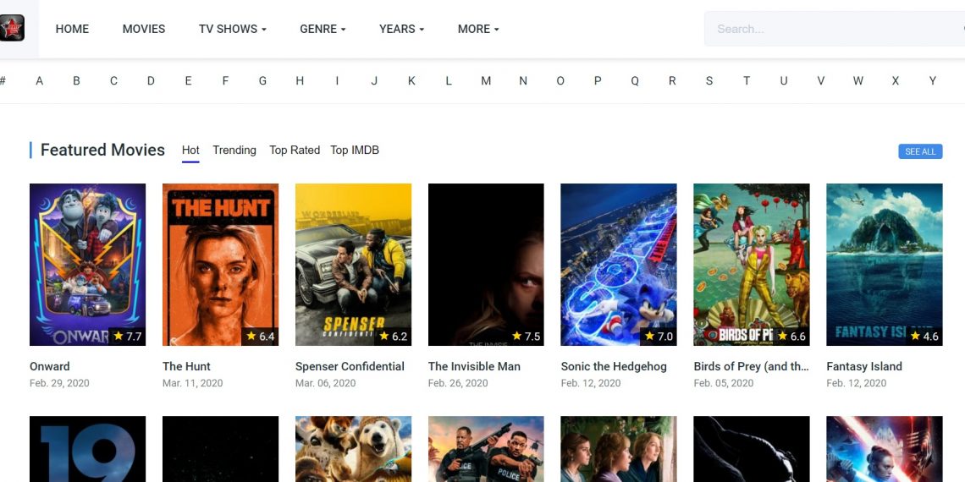Open the 19 poster in second row
Image resolution: width=965 pixels, height=482 pixels.
87,449
